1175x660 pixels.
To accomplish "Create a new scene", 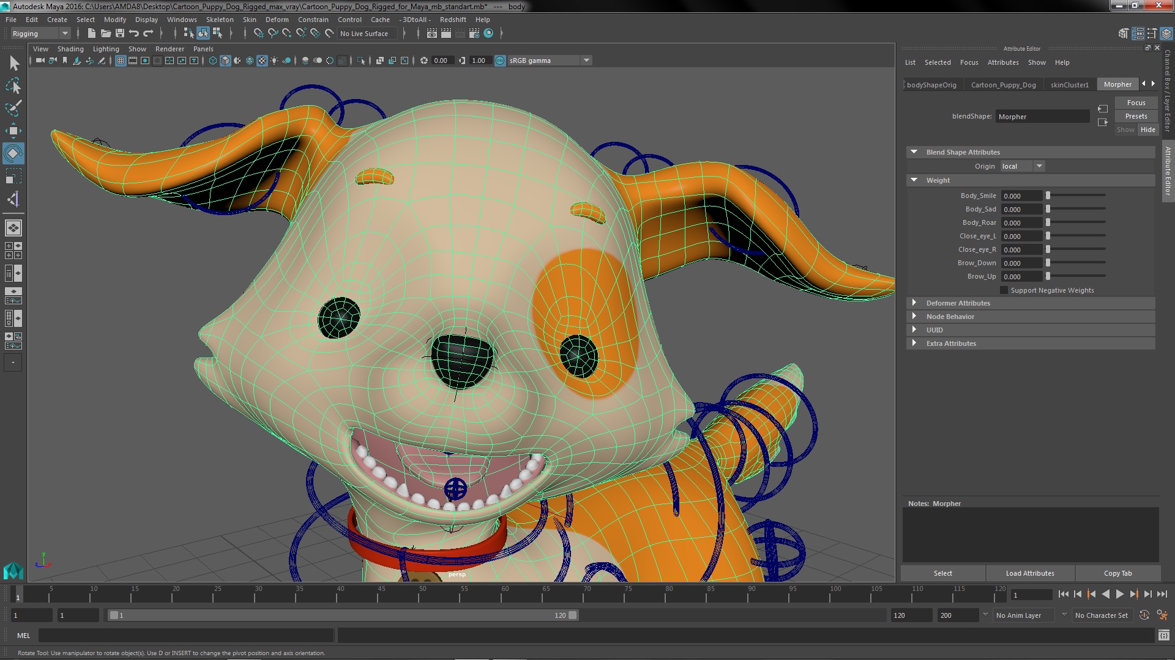I will click(x=92, y=34).
